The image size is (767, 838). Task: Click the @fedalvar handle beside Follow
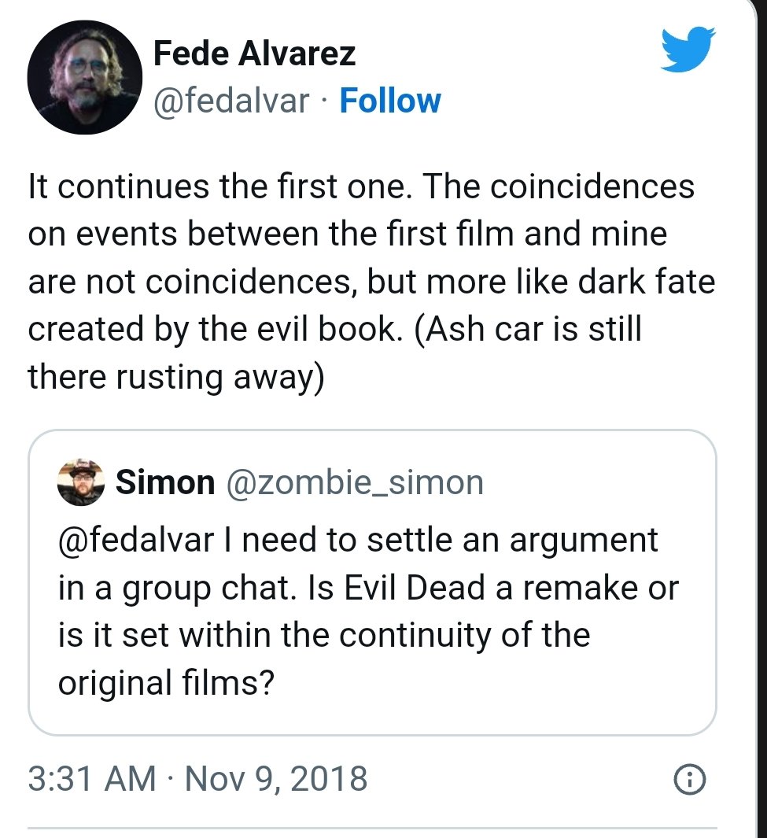point(230,102)
